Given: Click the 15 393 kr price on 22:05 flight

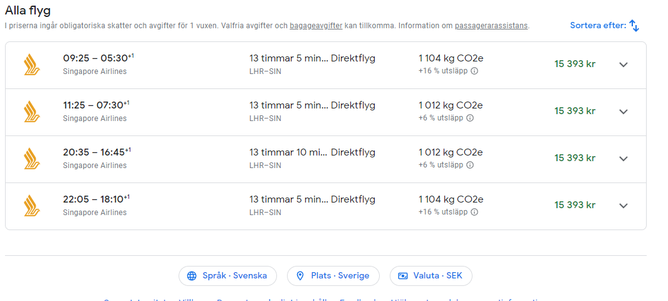Looking at the screenshot, I should click(575, 205).
